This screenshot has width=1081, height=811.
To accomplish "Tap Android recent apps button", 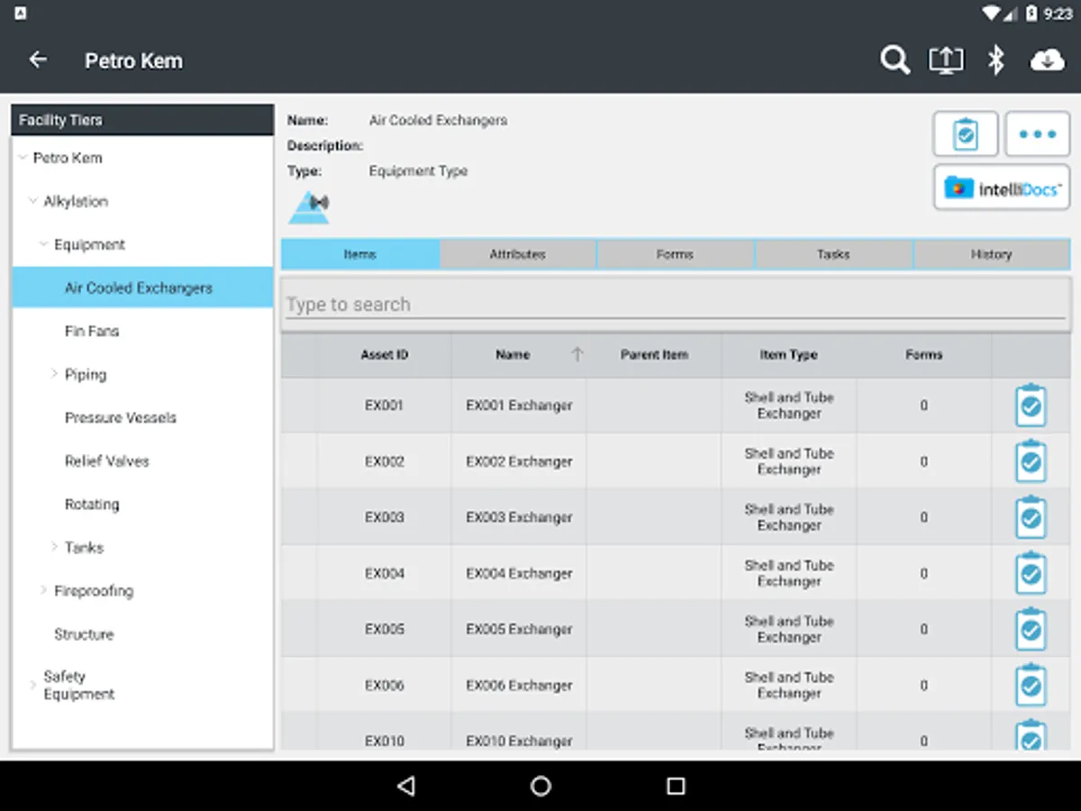I will point(676,786).
